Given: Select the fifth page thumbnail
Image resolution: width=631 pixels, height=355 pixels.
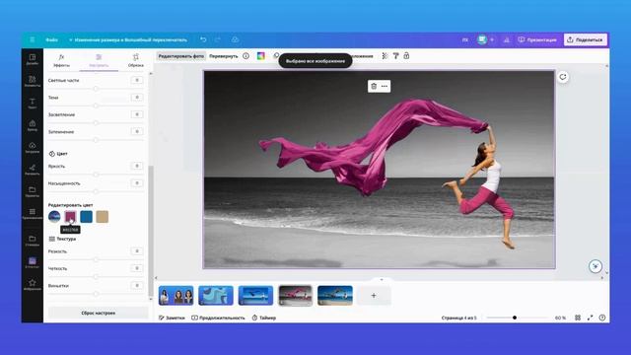Looking at the screenshot, I should point(335,296).
